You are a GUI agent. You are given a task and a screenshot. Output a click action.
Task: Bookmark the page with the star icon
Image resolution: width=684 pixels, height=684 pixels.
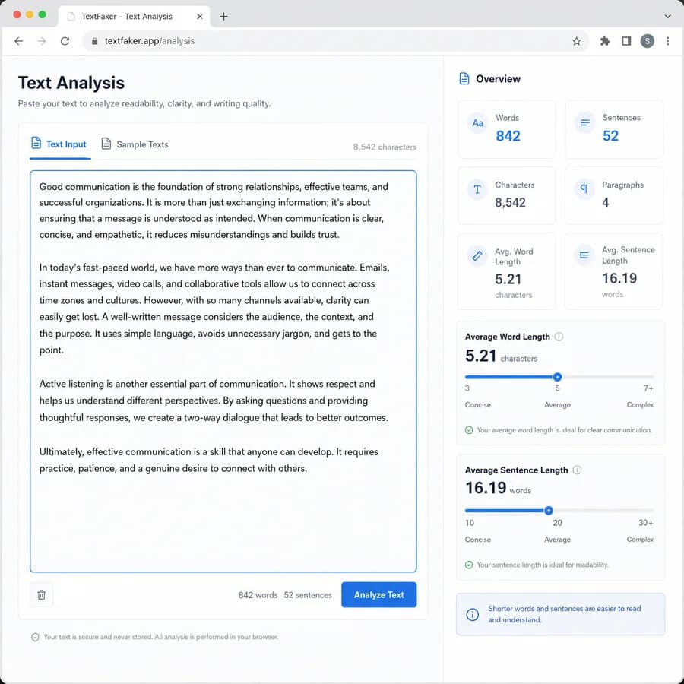coord(576,41)
